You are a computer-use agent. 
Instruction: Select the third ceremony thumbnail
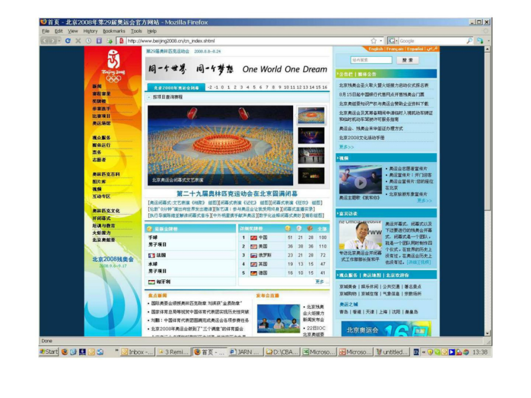[311, 156]
